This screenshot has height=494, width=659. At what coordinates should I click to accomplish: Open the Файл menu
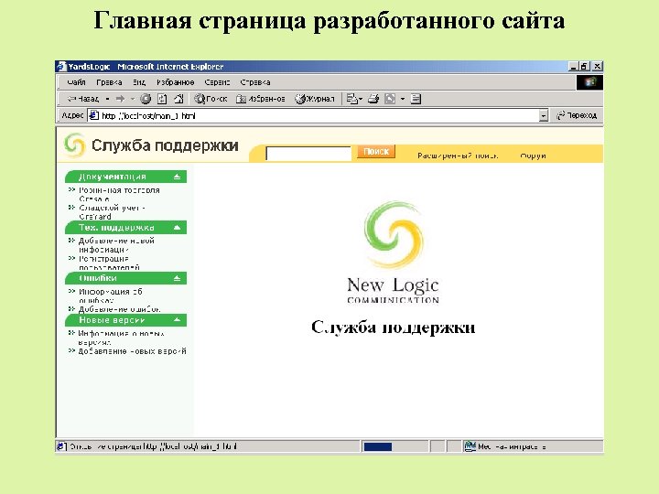point(76,82)
